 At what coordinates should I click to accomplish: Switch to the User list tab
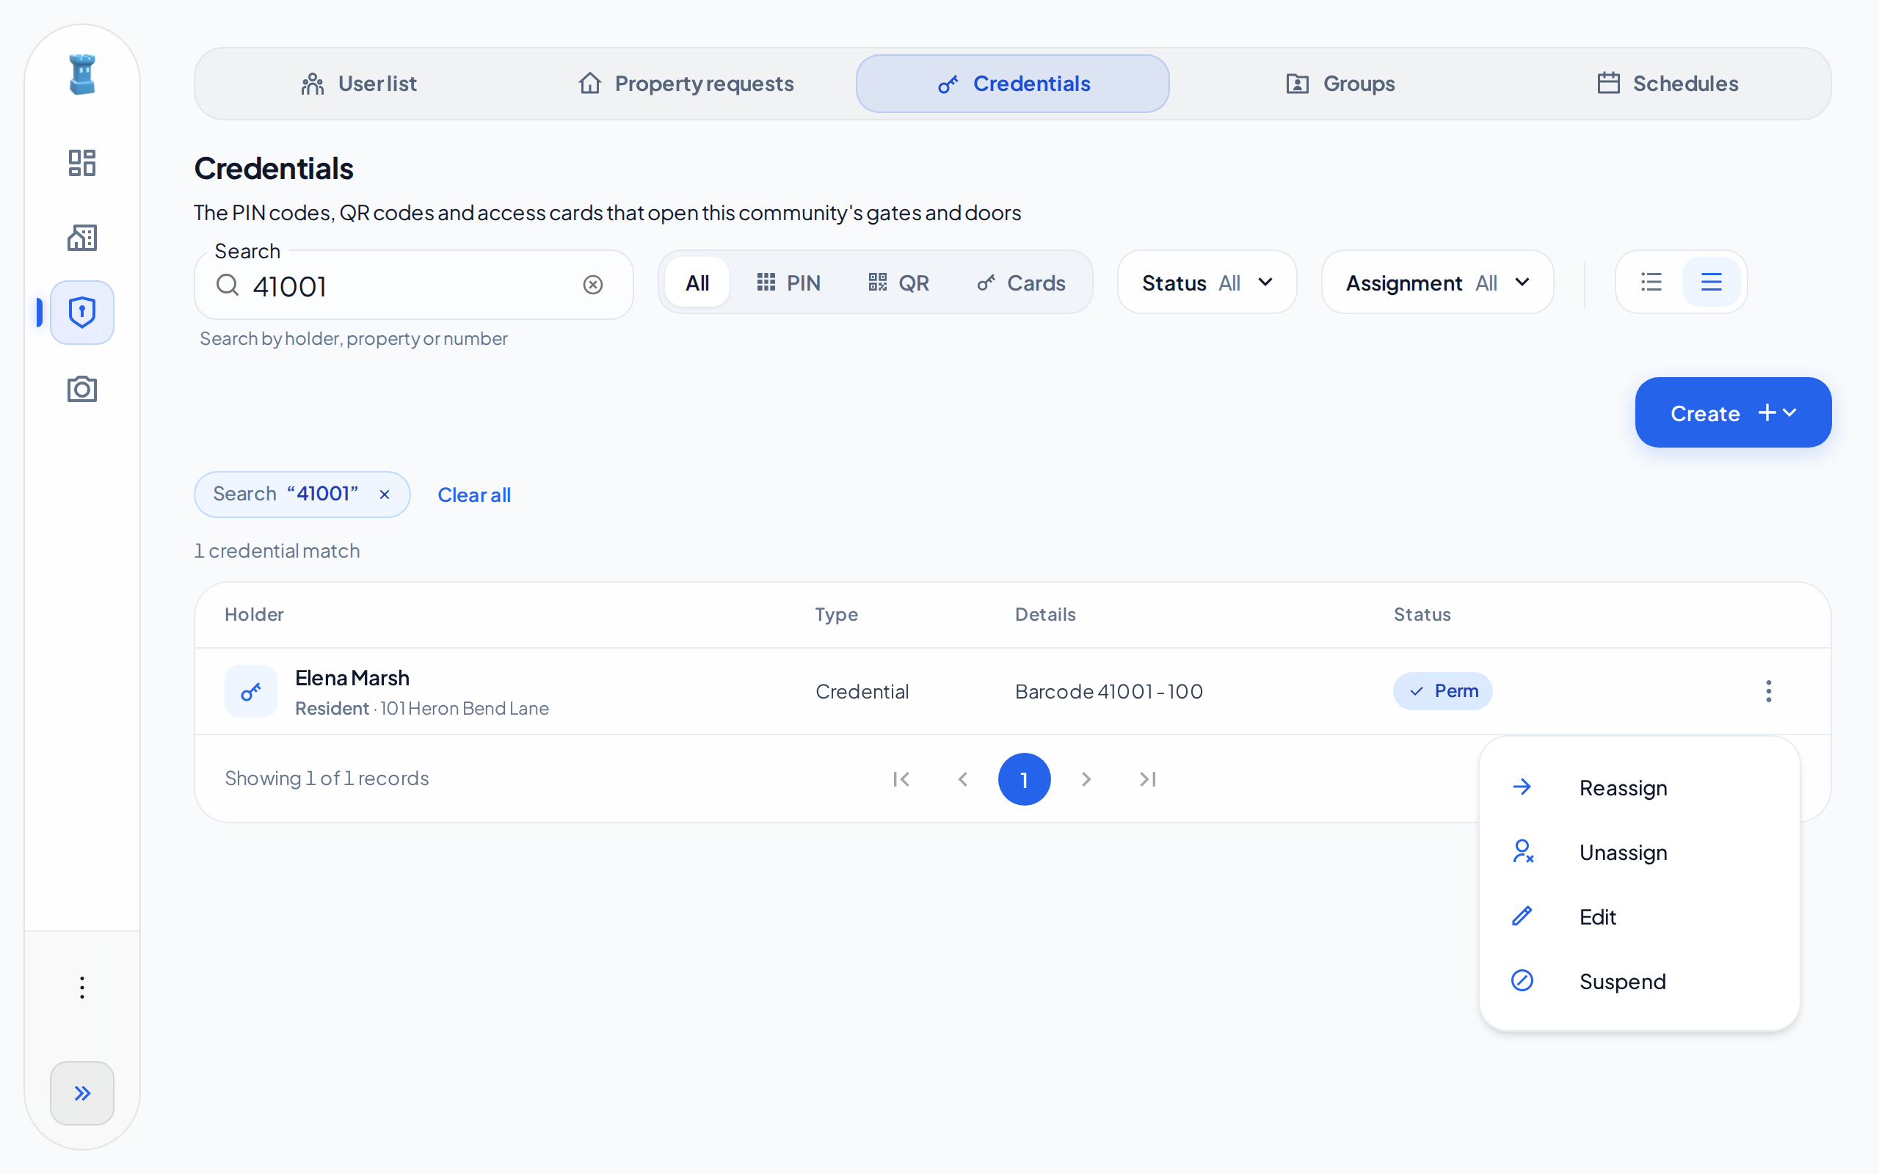(359, 83)
